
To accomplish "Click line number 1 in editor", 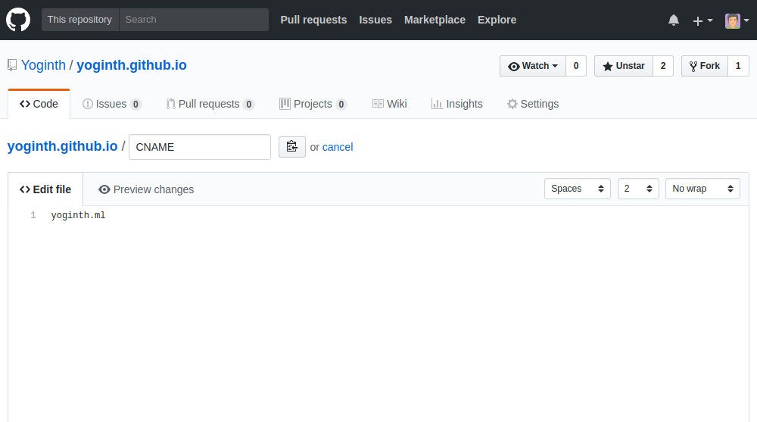I will coord(33,216).
